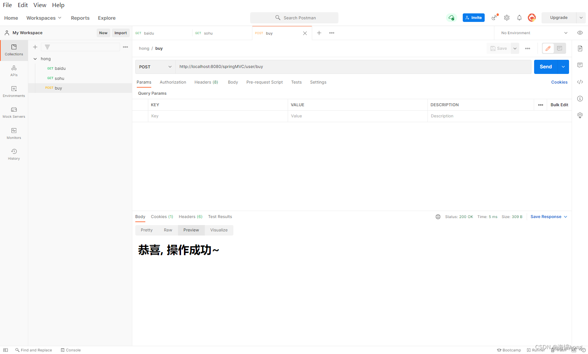Click the Search Postman box
The image size is (588, 354).
pyautogui.click(x=294, y=17)
